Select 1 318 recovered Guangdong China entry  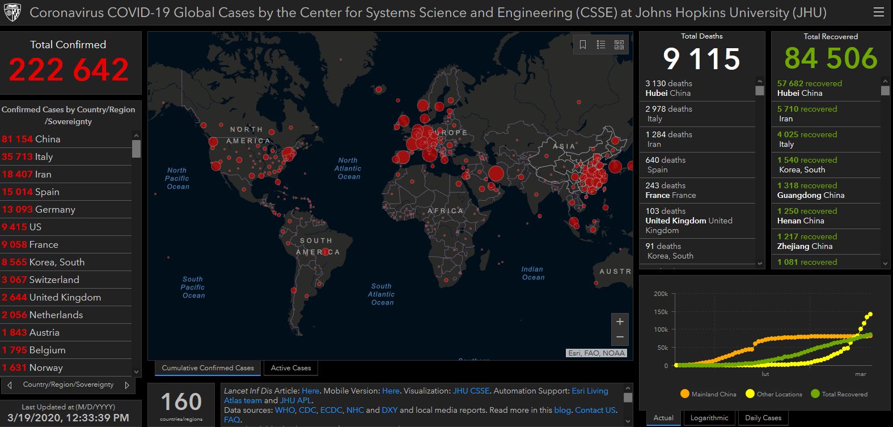(x=826, y=191)
